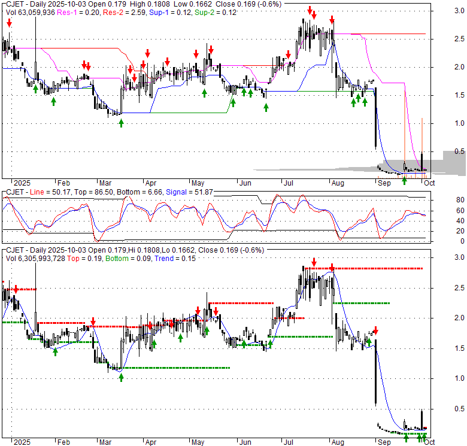The width and height of the screenshot is (467, 446).
Task: Select the Sup-1 = 0.12 legend label
Action: 170,13
